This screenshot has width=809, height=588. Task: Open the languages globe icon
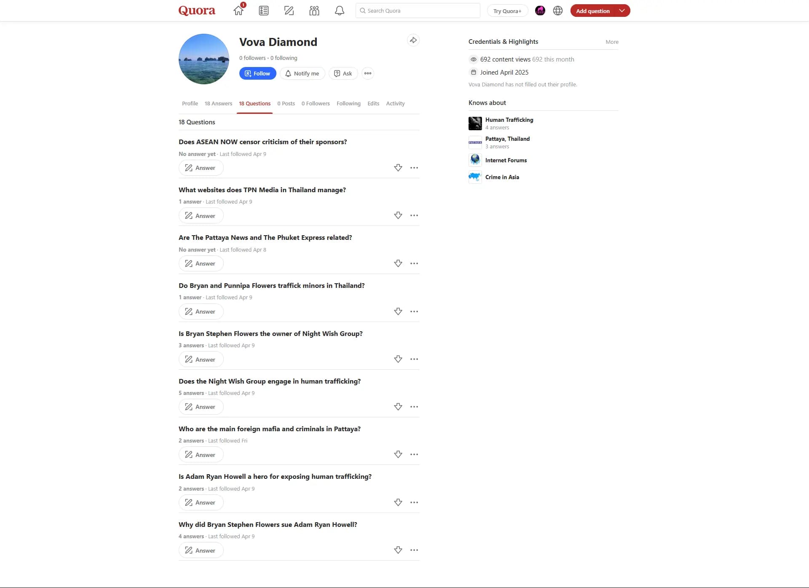coord(558,11)
